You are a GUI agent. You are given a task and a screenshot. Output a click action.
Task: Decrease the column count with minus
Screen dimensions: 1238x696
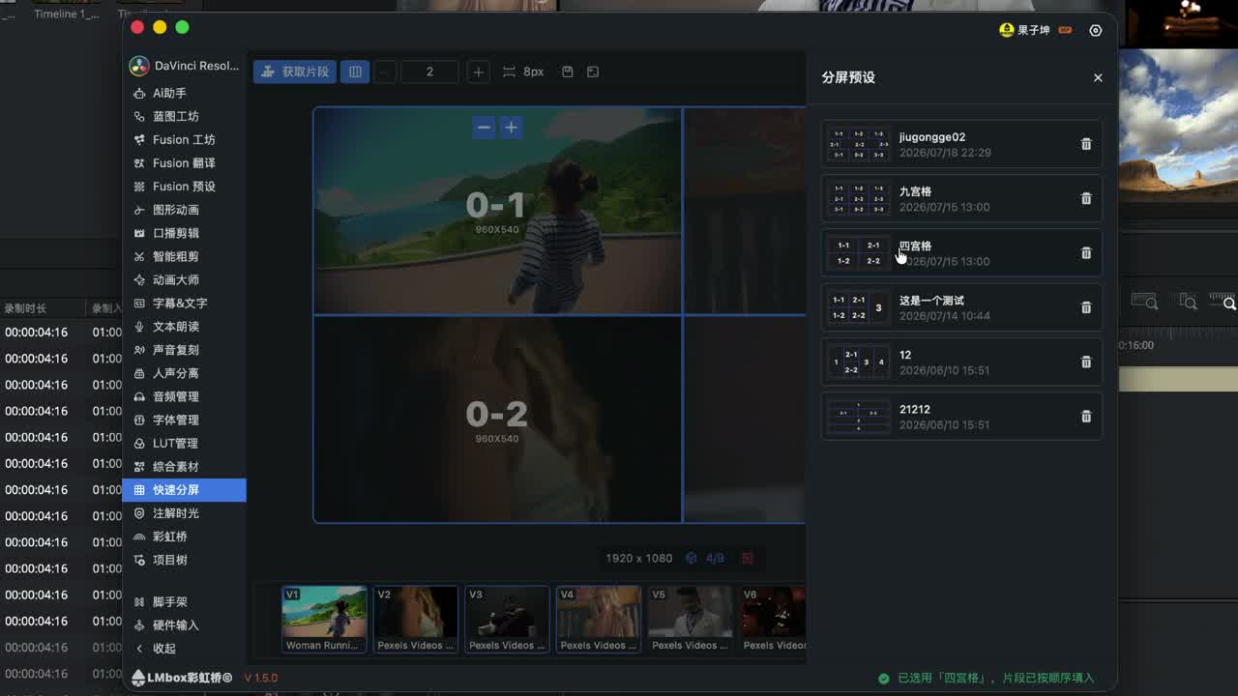point(385,72)
